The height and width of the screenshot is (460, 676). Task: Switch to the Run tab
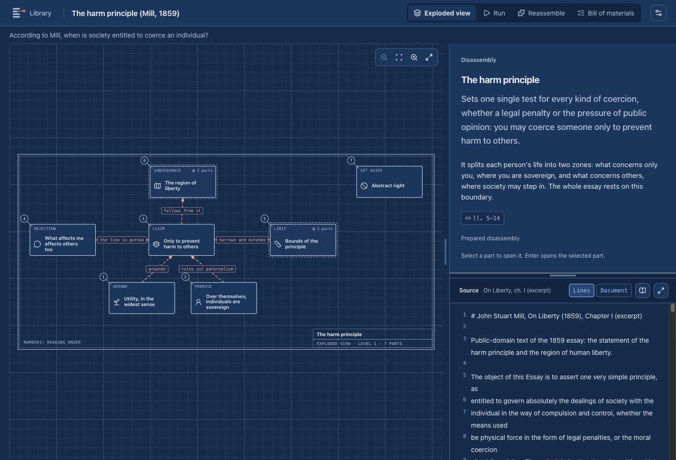coord(494,13)
